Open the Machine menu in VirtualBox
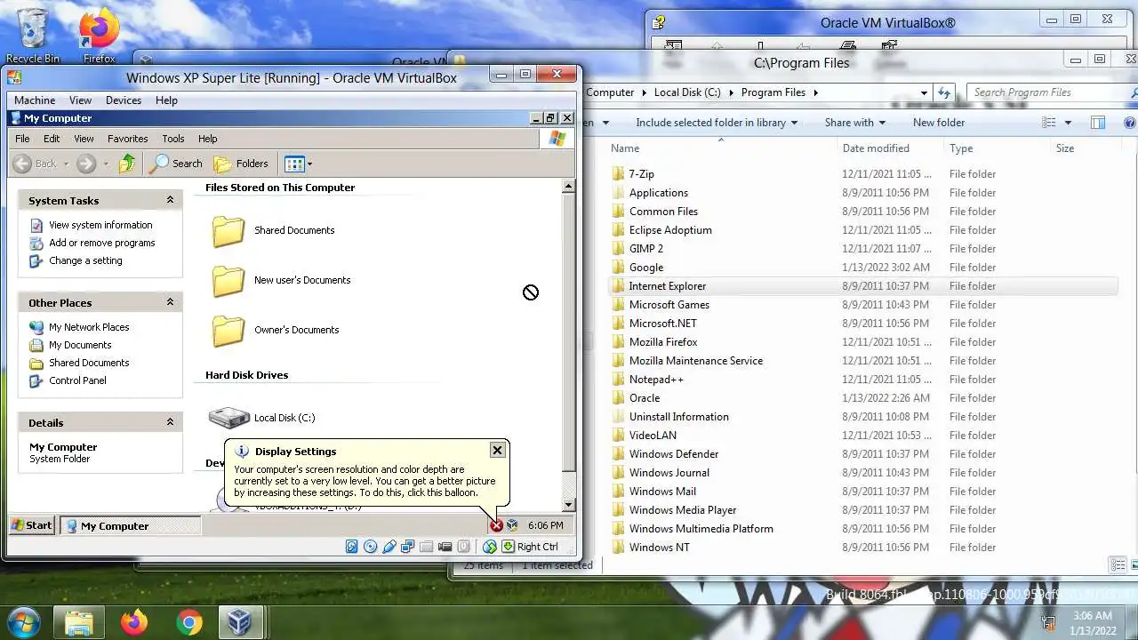Image resolution: width=1138 pixels, height=640 pixels. 35,100
